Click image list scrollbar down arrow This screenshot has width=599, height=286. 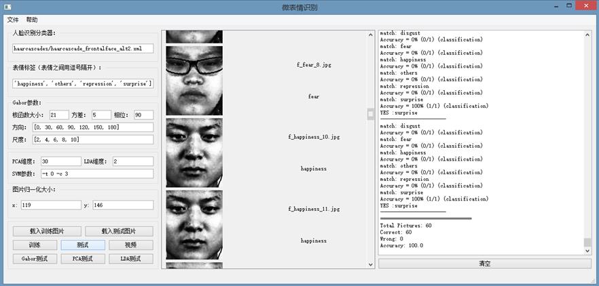pyautogui.click(x=371, y=264)
